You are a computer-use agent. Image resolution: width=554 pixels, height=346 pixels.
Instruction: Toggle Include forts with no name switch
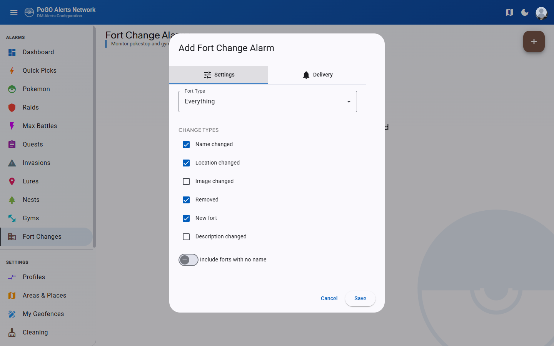pyautogui.click(x=189, y=260)
